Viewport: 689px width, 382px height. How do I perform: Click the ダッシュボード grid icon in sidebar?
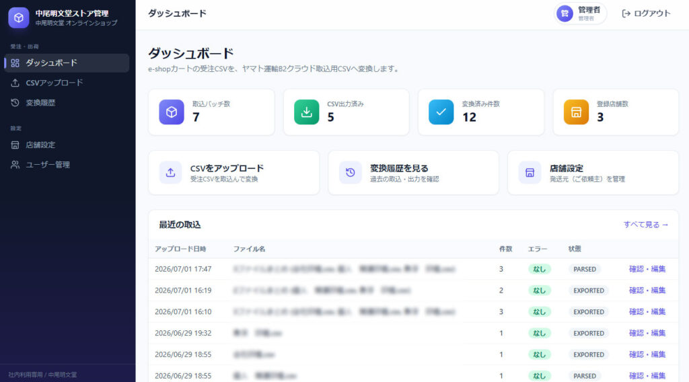(x=15, y=63)
